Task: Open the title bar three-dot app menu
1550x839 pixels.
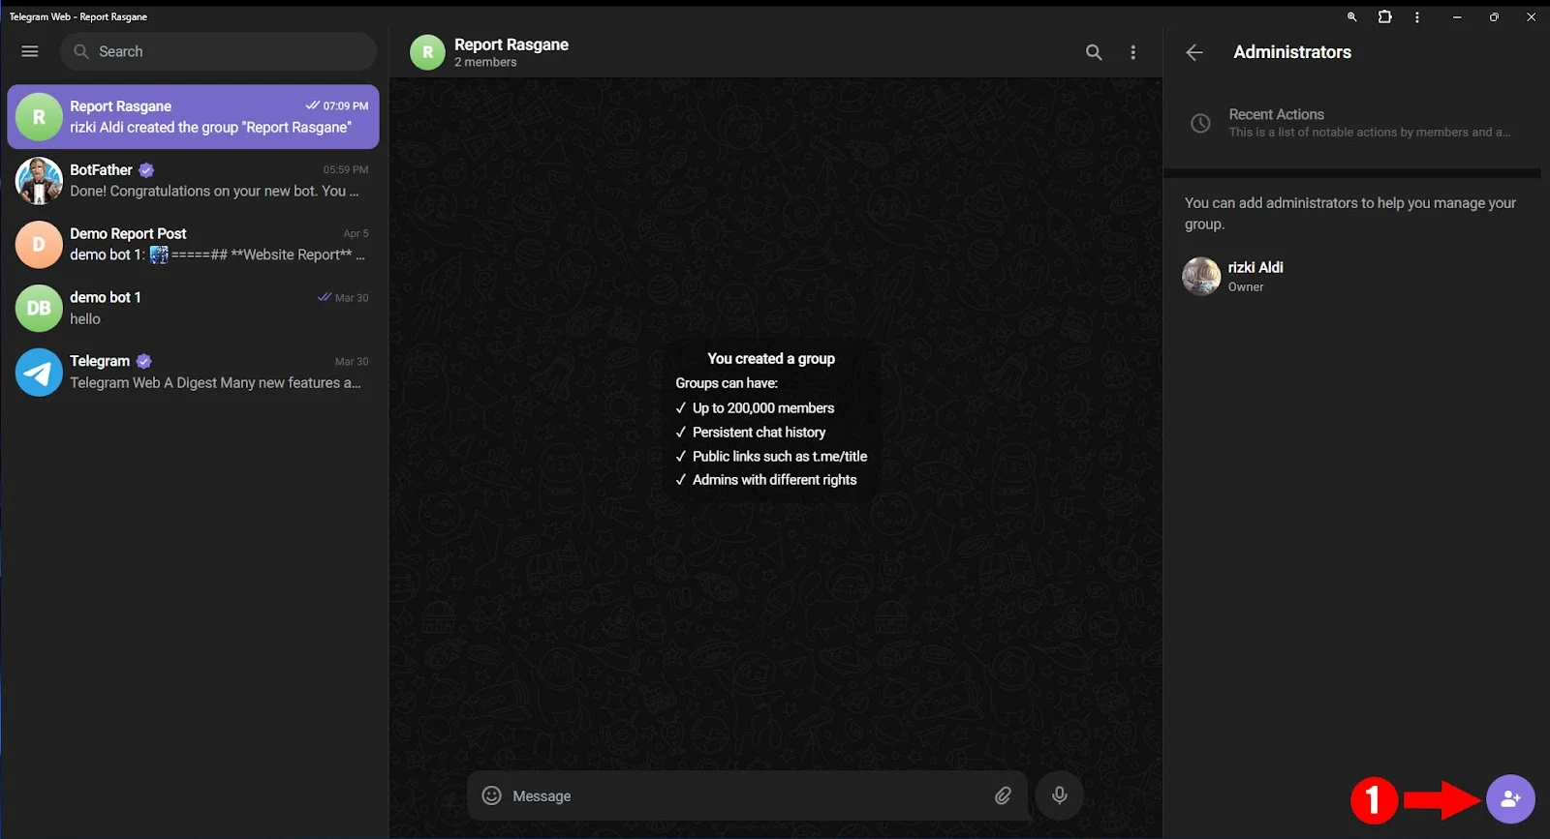Action: tap(1417, 17)
